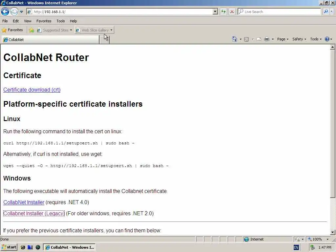Screen dimensions: 336x252
Task: Open the Help menu
Action: coord(73,21)
